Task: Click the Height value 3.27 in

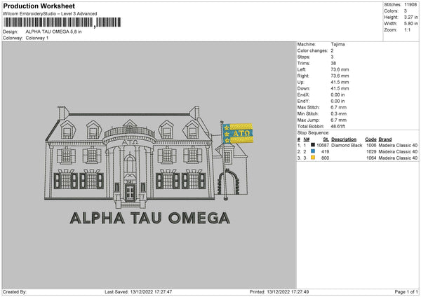Action: click(410, 17)
